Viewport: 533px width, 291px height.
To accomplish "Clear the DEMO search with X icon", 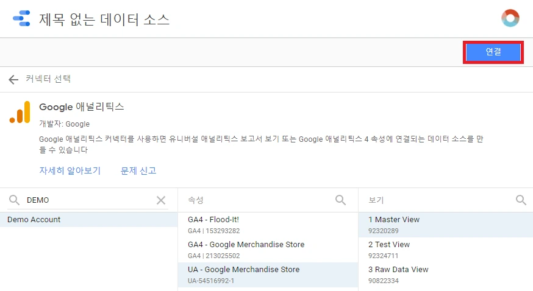I will click(161, 200).
